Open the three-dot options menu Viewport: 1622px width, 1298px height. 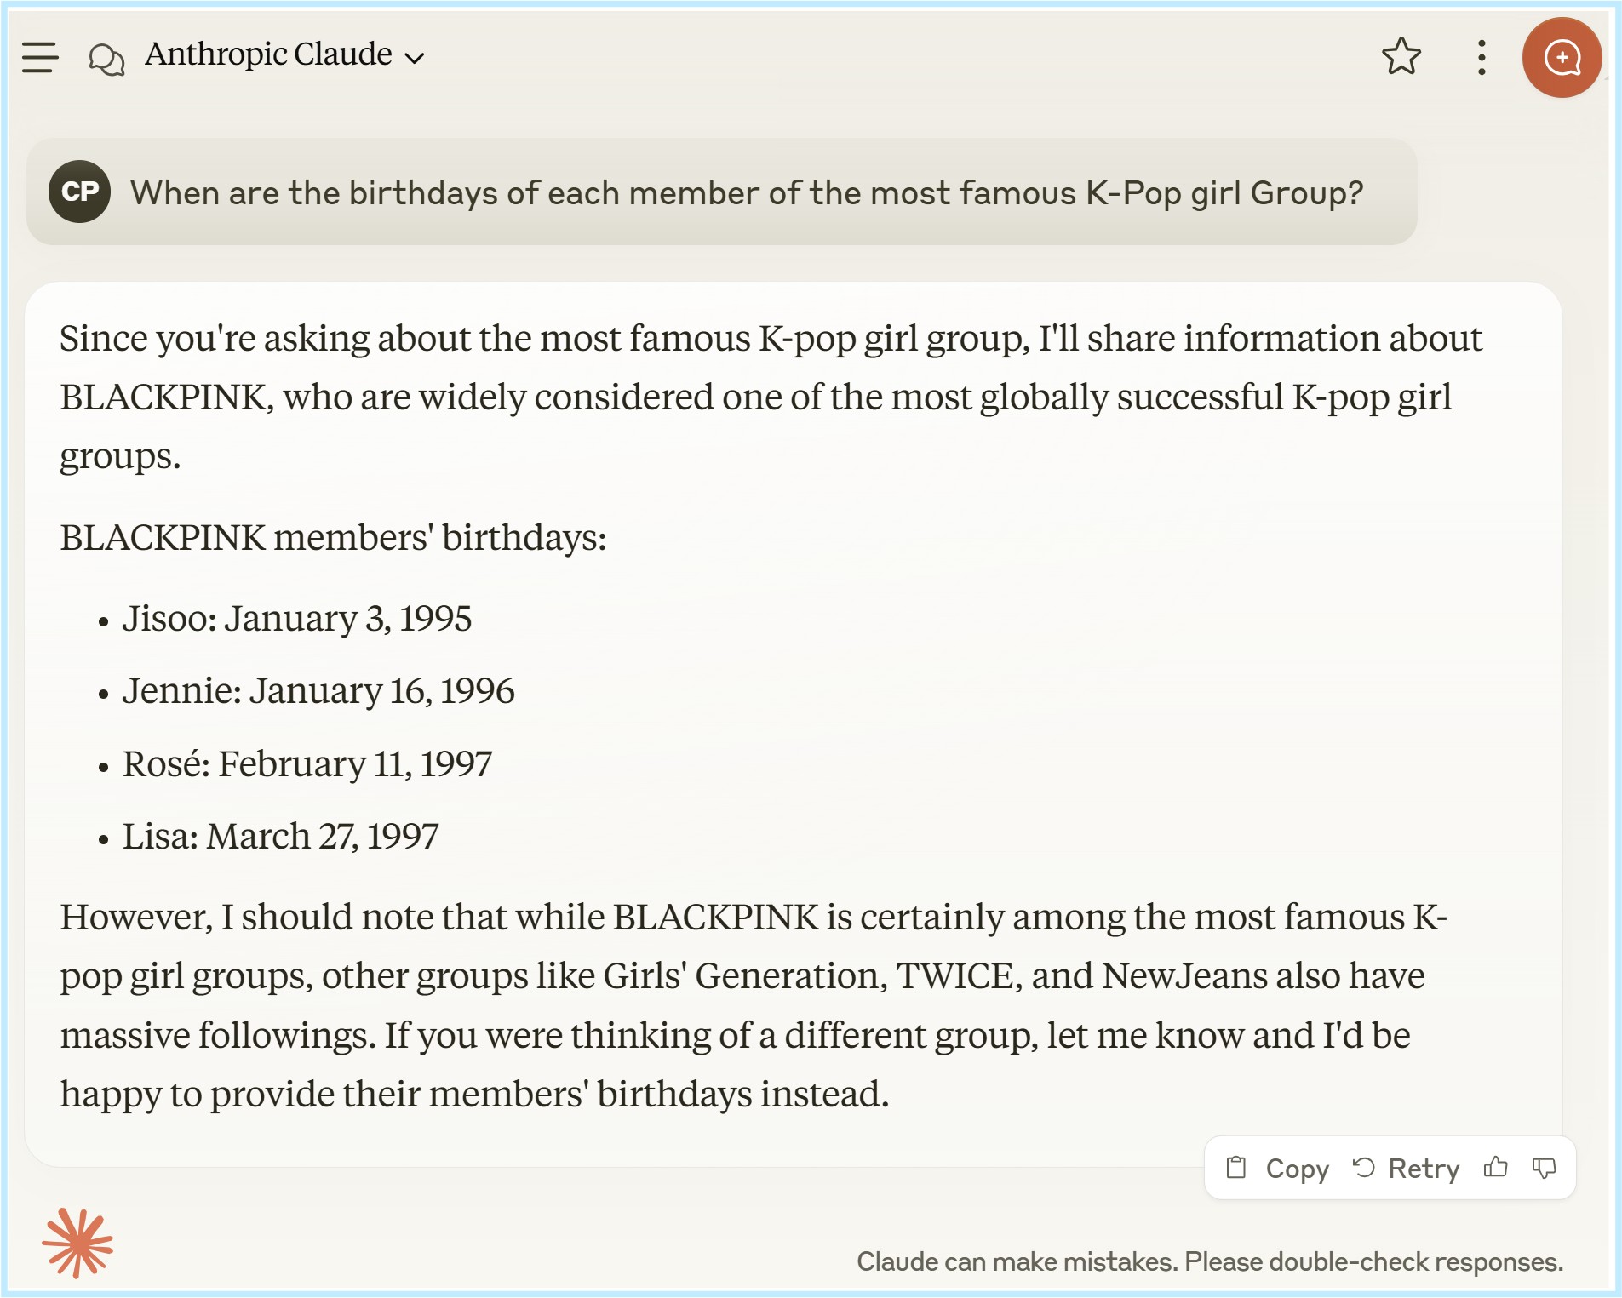point(1482,57)
